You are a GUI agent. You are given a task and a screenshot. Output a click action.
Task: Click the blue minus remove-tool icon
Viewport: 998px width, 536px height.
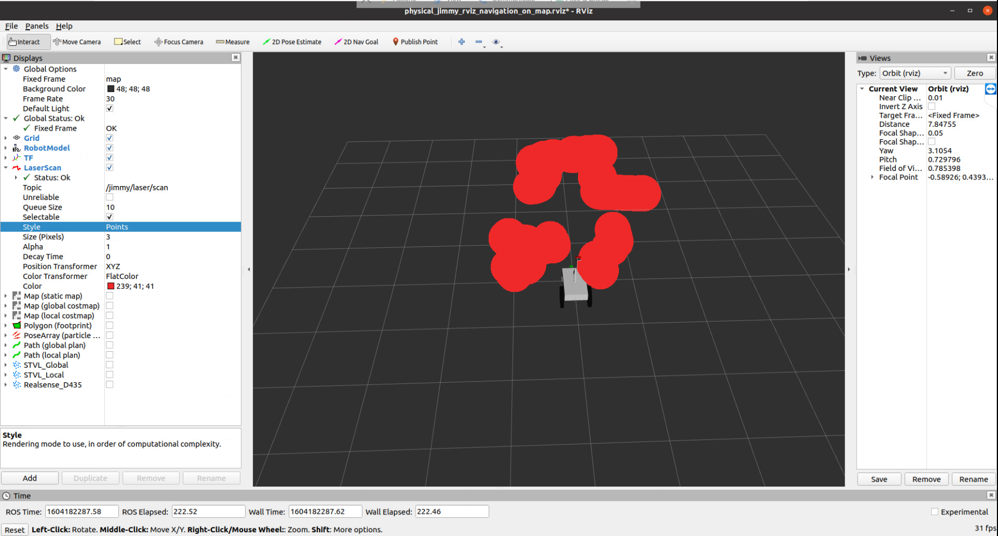tap(479, 41)
